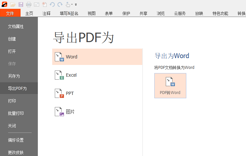
Task: Click the PPT file icon in list
Action: pyautogui.click(x=59, y=93)
